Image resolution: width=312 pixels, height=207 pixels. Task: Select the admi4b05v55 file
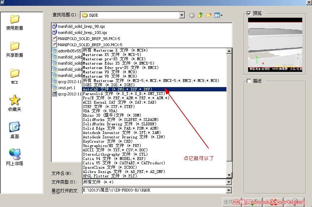click(x=67, y=51)
